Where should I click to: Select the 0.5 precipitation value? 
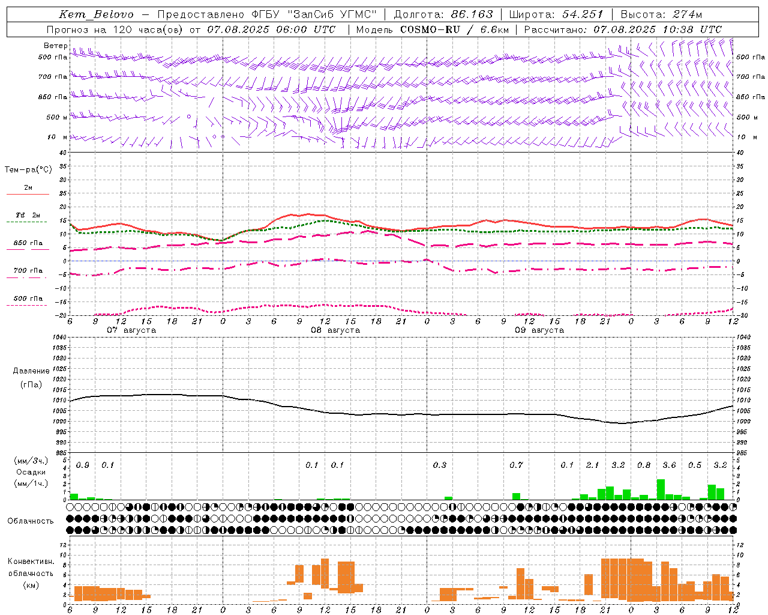click(x=695, y=465)
